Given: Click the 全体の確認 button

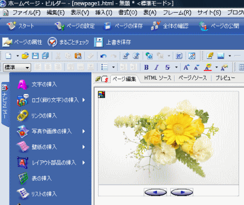Looking at the screenshot, I should (x=170, y=26).
